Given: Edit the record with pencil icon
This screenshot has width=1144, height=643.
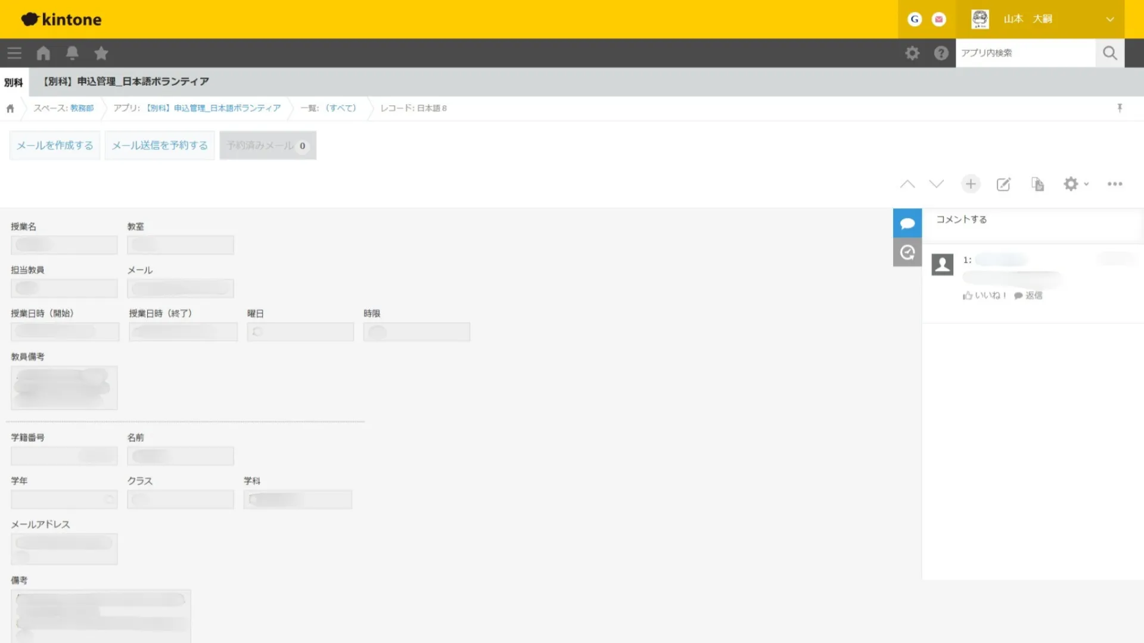Looking at the screenshot, I should 1003,184.
